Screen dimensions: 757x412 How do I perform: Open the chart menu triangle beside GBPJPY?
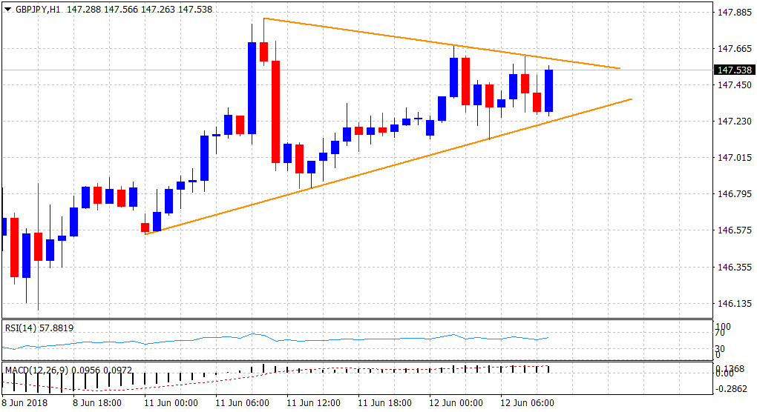[7, 9]
